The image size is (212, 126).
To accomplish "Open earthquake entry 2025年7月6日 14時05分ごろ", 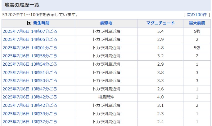I will (x=30, y=40).
